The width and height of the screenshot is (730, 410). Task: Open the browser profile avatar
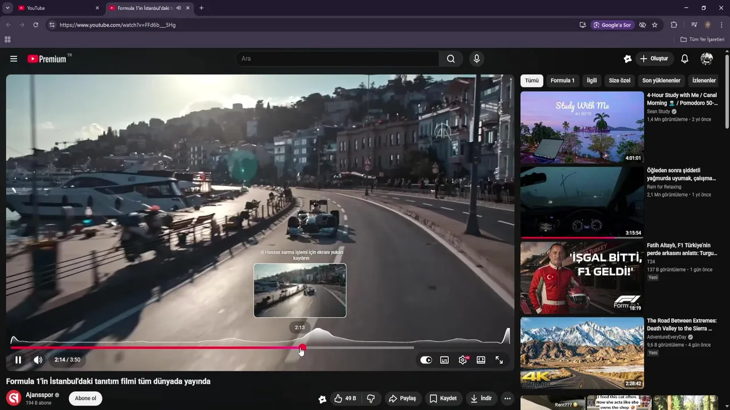pos(708,25)
